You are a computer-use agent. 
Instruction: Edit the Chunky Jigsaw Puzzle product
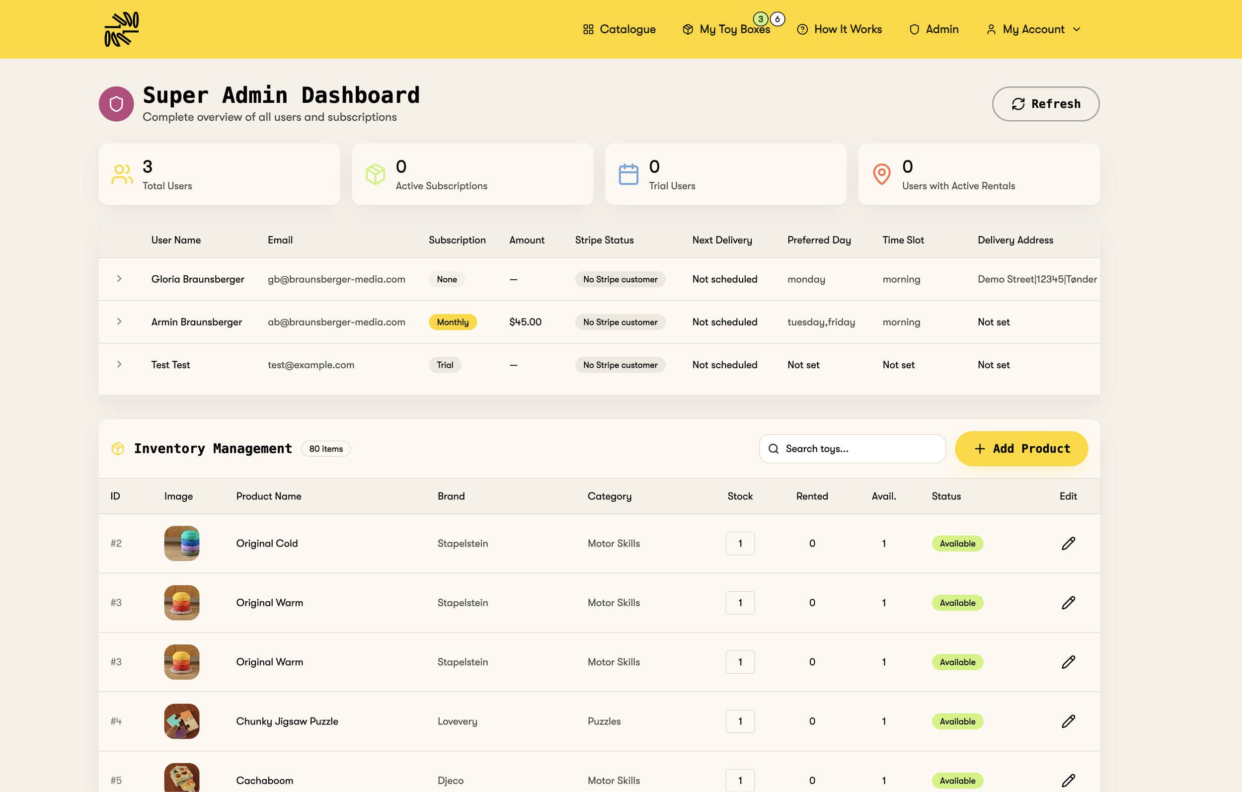[x=1068, y=721]
